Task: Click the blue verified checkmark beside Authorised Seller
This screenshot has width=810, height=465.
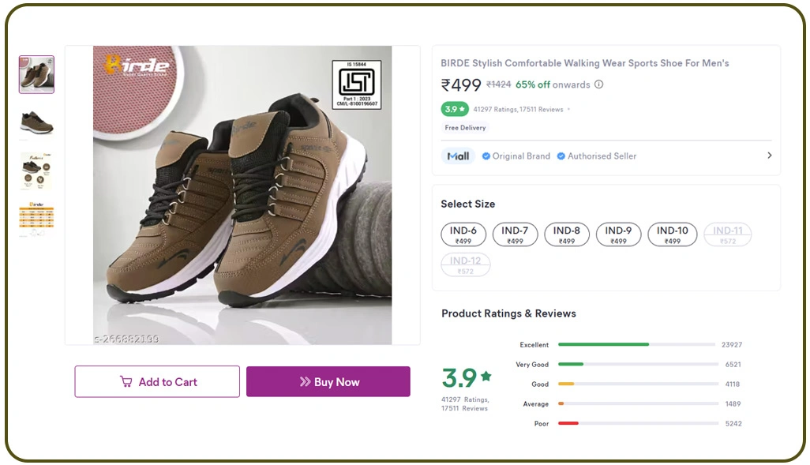Action: (562, 156)
